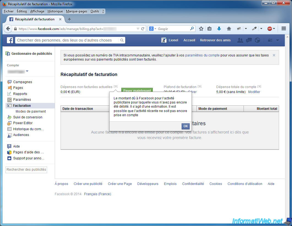Open privacy shortcuts lock icon
The width and height of the screenshot is (292, 226).
tap(270, 40)
